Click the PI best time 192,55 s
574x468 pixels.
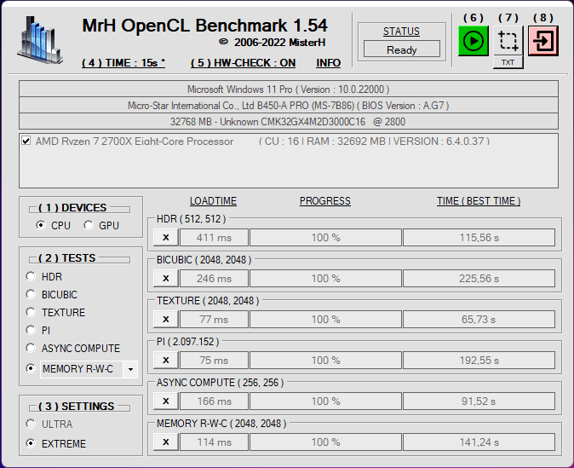(x=479, y=361)
